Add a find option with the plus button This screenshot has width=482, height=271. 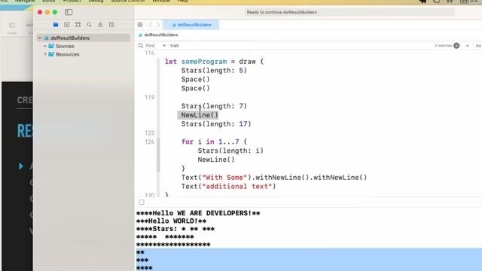467,45
